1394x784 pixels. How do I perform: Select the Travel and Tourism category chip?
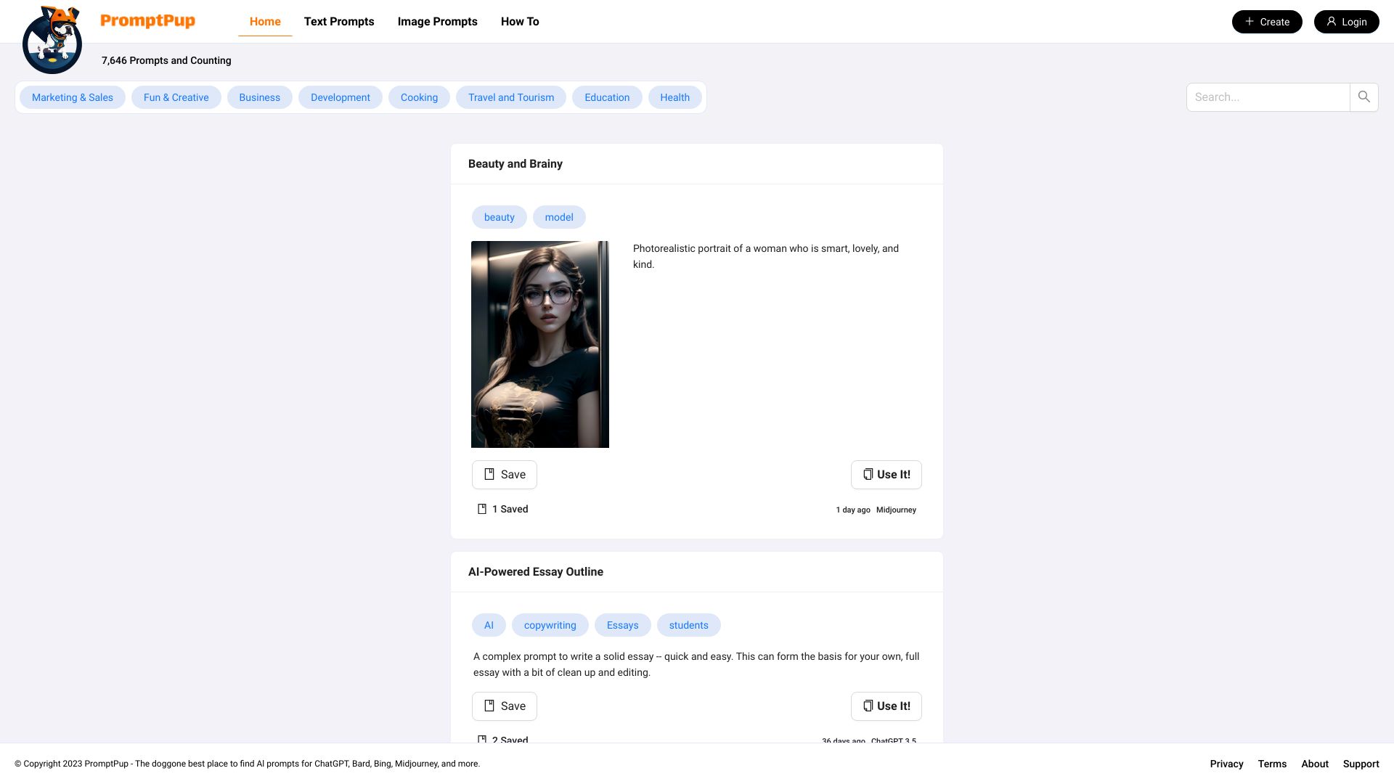tap(510, 97)
